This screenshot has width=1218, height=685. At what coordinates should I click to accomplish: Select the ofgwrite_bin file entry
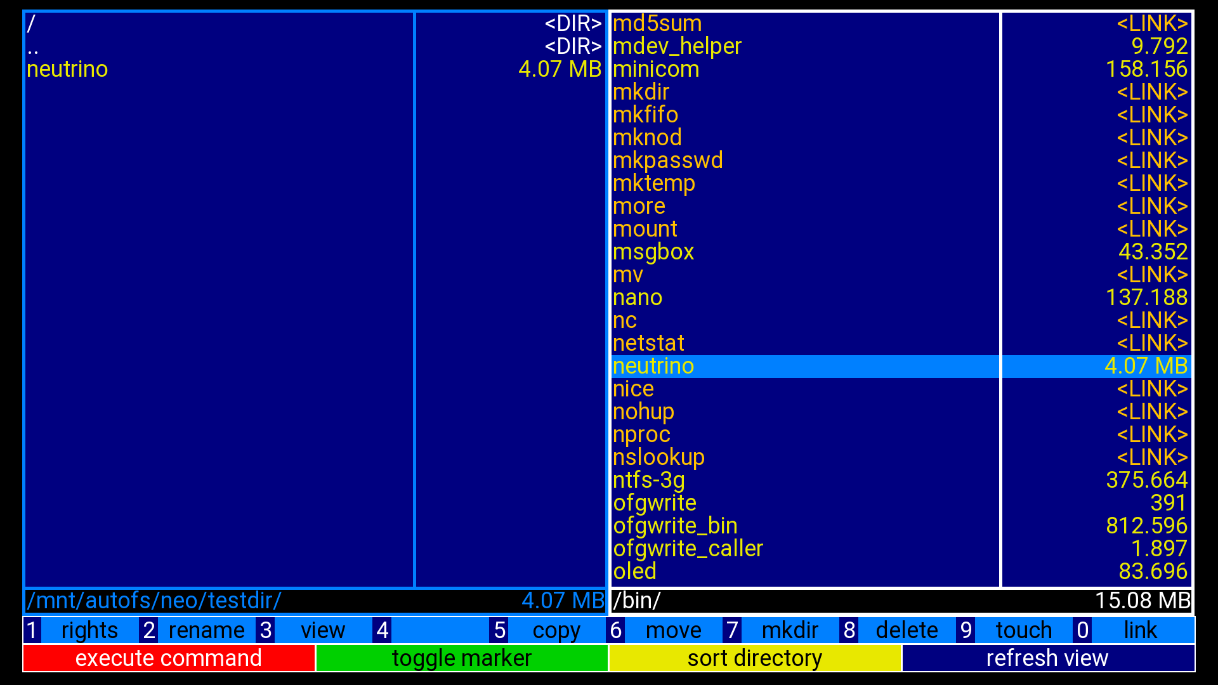(675, 526)
